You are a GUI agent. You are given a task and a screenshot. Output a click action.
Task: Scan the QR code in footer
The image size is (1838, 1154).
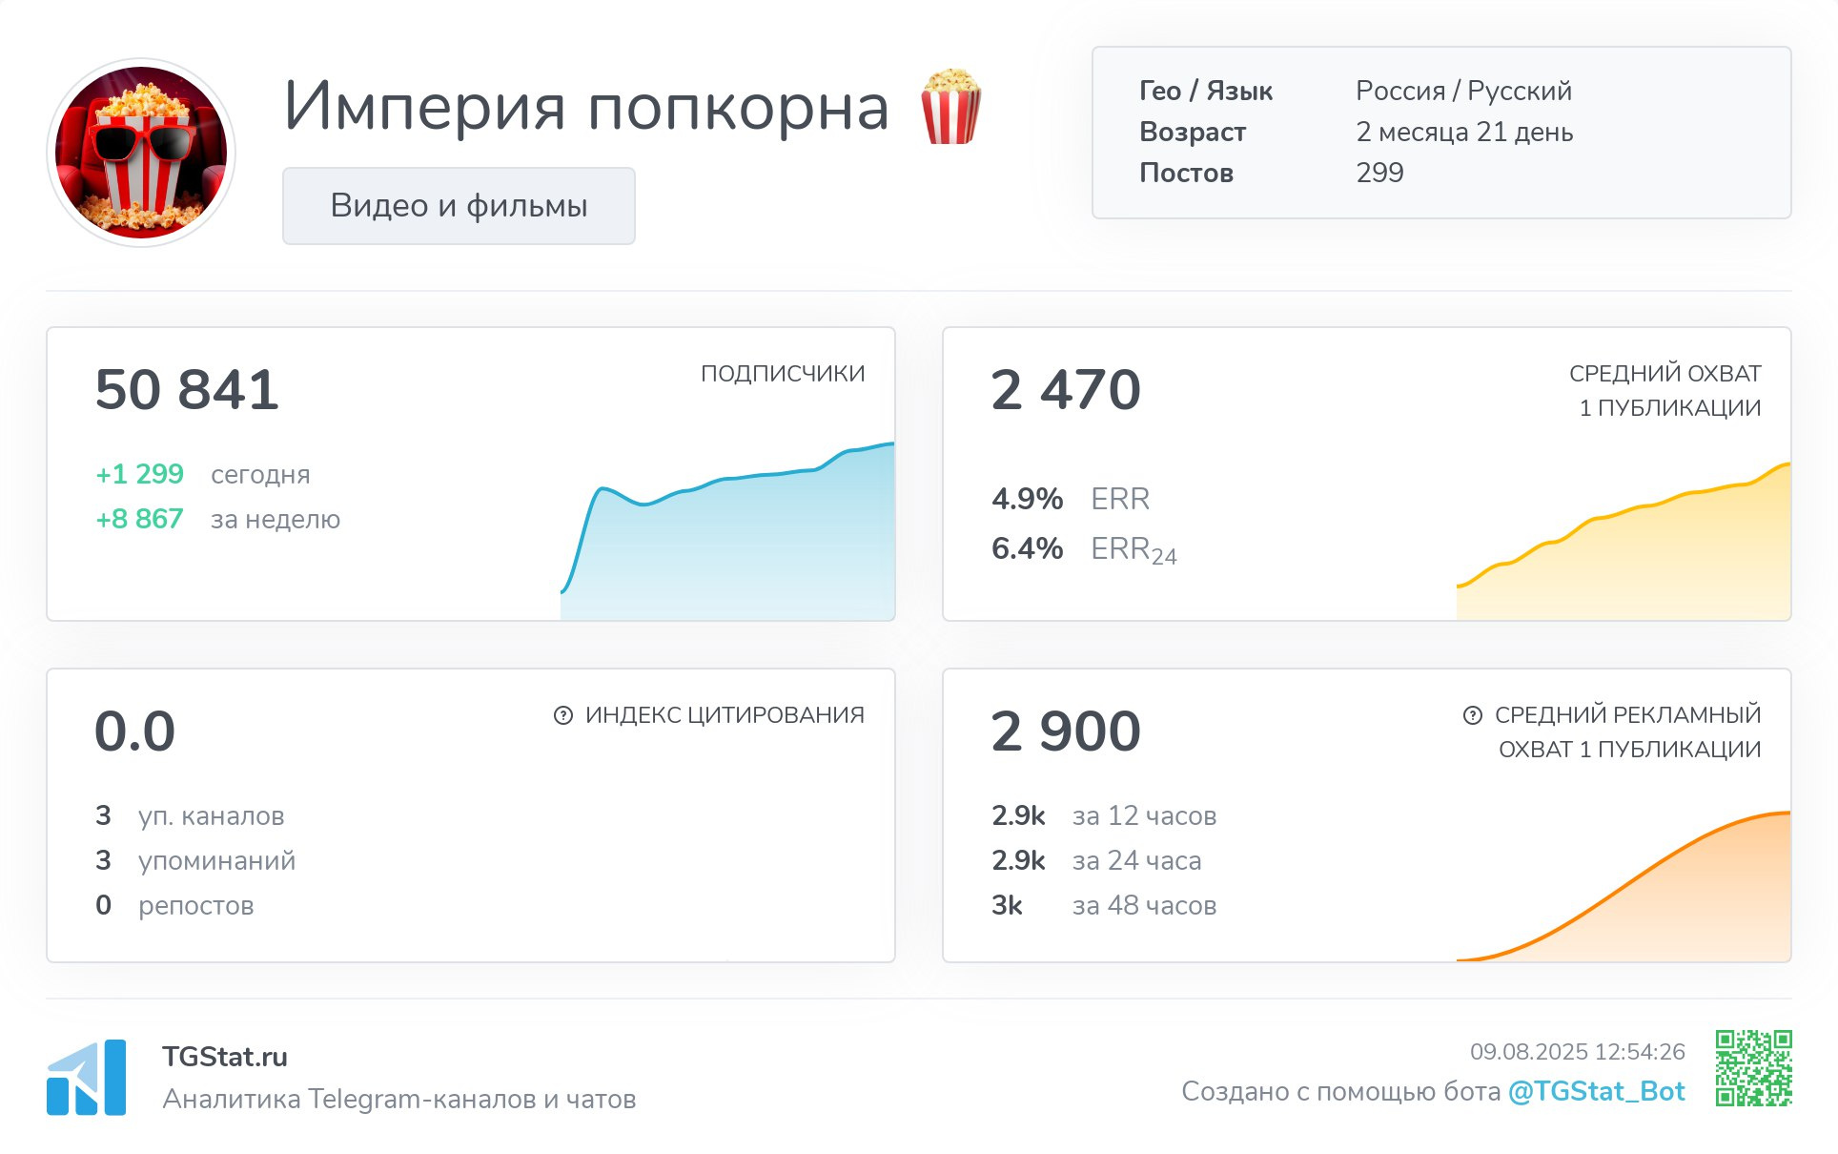pos(1753,1068)
